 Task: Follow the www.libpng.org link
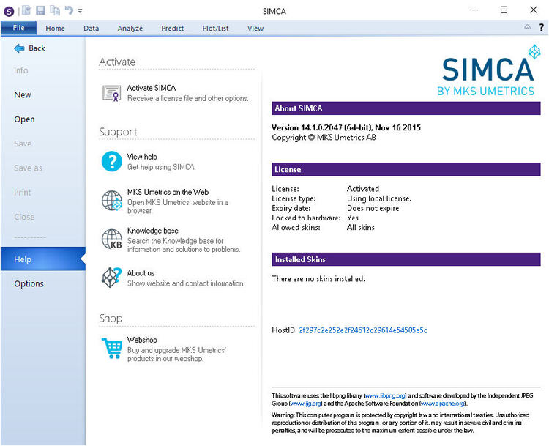[384, 395]
